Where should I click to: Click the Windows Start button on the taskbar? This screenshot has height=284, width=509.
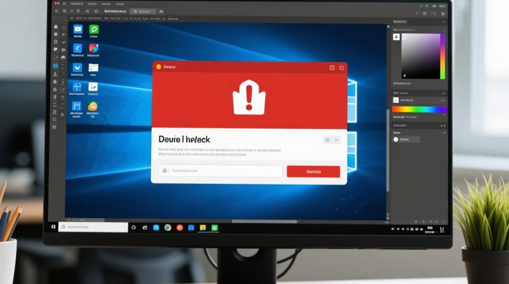[53, 227]
